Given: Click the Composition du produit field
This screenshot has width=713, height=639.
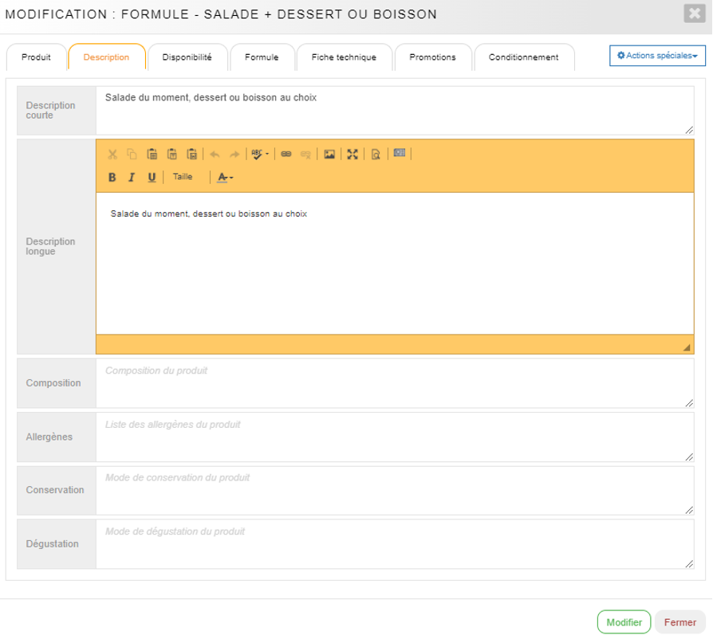Looking at the screenshot, I should pos(394,383).
